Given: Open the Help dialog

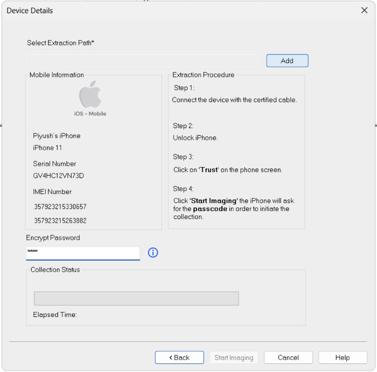Looking at the screenshot, I should pyautogui.click(x=343, y=357).
